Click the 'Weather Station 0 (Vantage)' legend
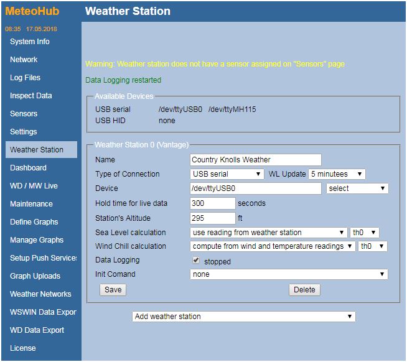The height and width of the screenshot is (362, 407). tap(142, 145)
